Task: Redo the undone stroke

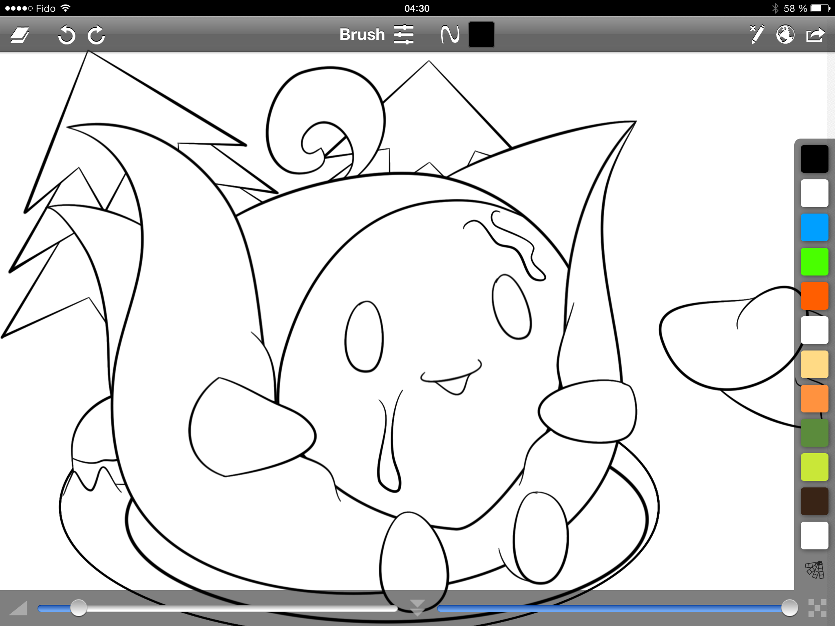Action: point(97,35)
